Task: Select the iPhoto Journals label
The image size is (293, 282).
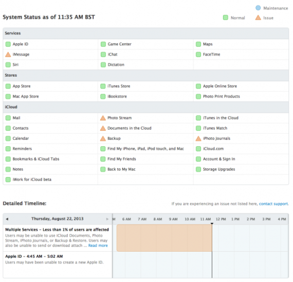Action: coord(216,138)
